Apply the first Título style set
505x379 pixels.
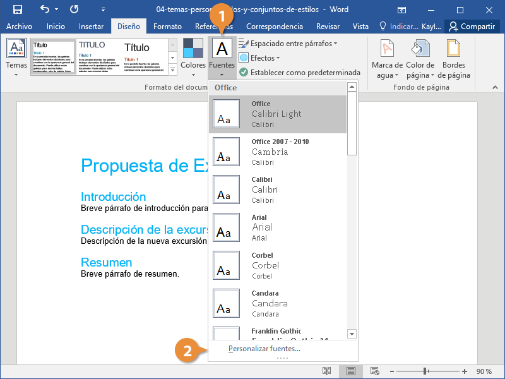[54, 57]
